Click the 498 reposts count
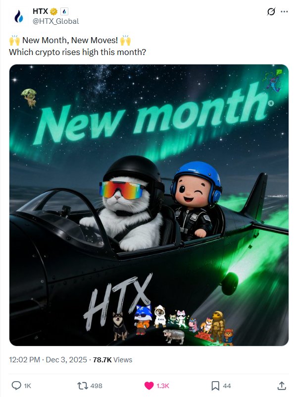 [x=97, y=386]
